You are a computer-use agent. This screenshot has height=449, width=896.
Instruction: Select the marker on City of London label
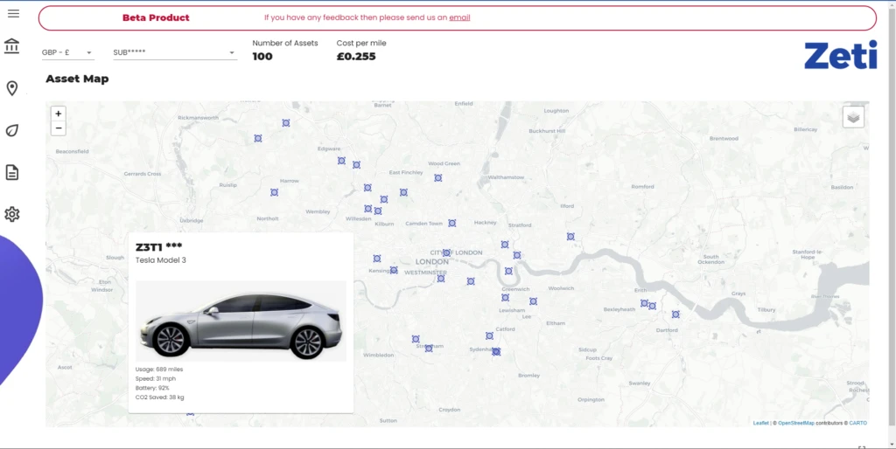[x=446, y=252]
